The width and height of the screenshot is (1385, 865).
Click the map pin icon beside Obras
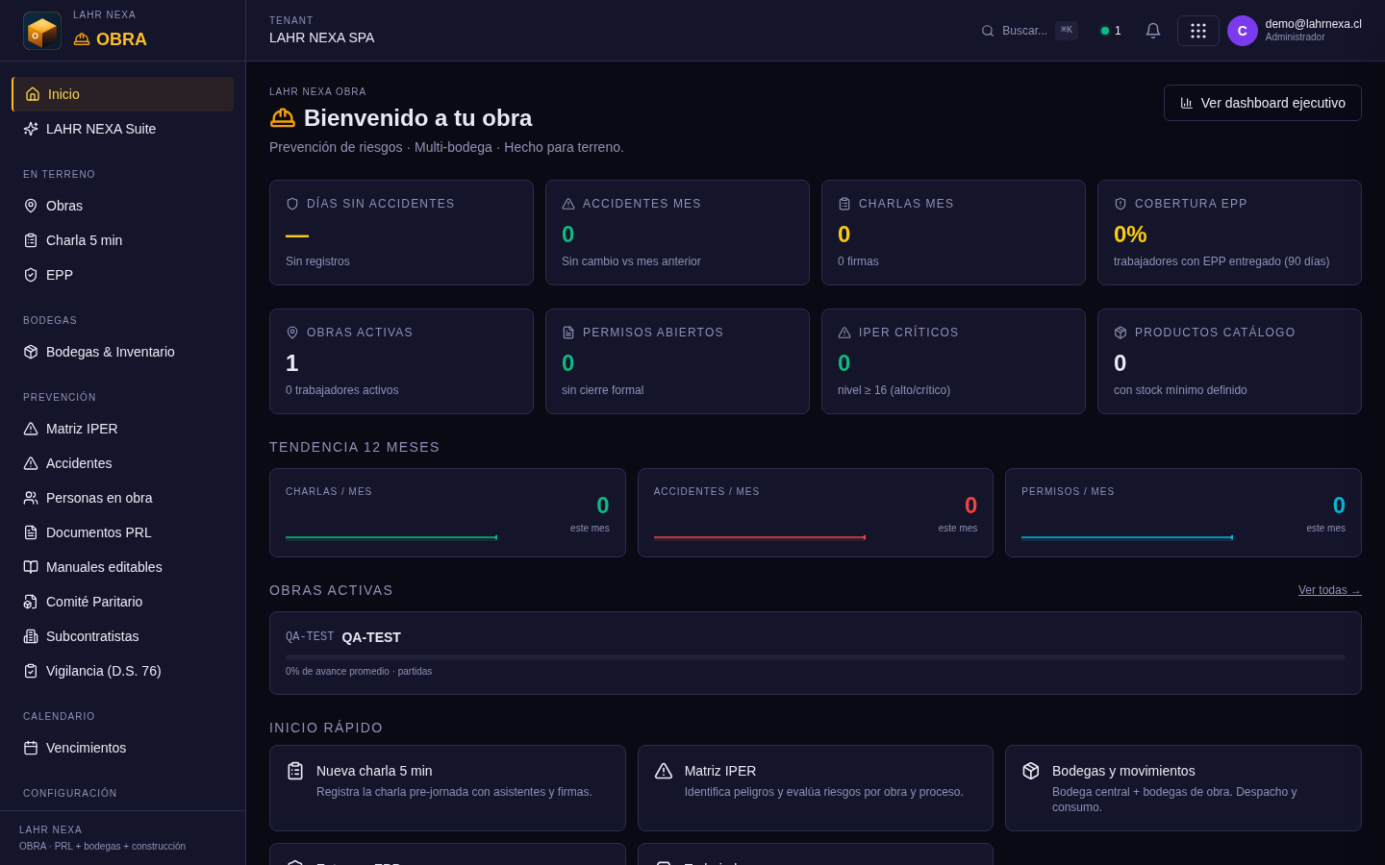31,206
